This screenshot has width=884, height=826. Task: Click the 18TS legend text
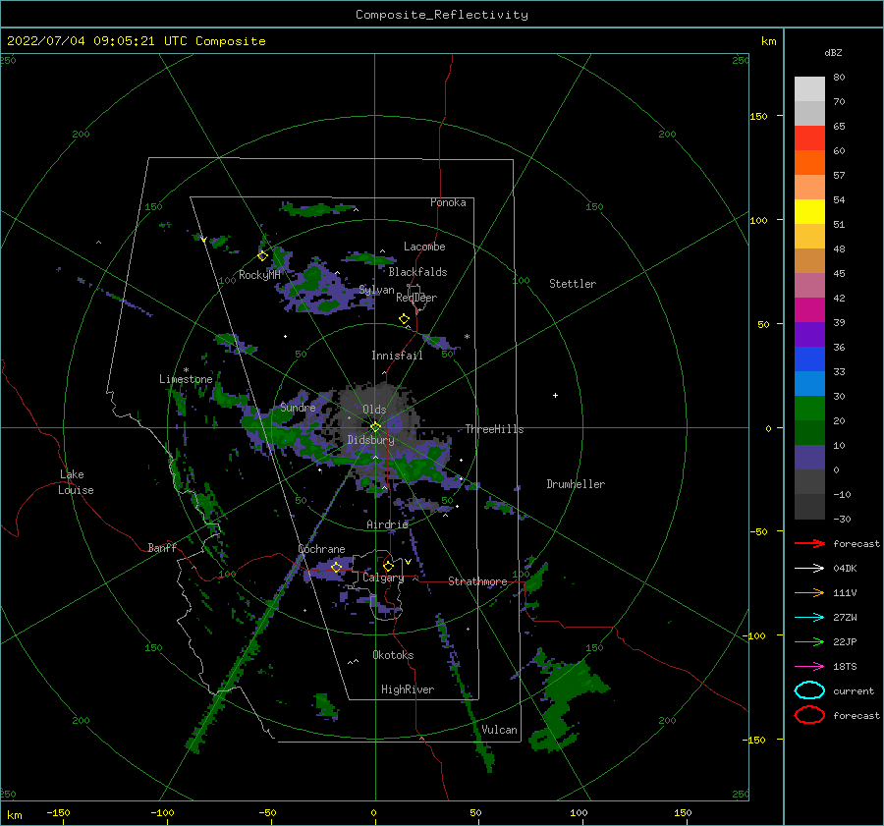click(x=845, y=667)
